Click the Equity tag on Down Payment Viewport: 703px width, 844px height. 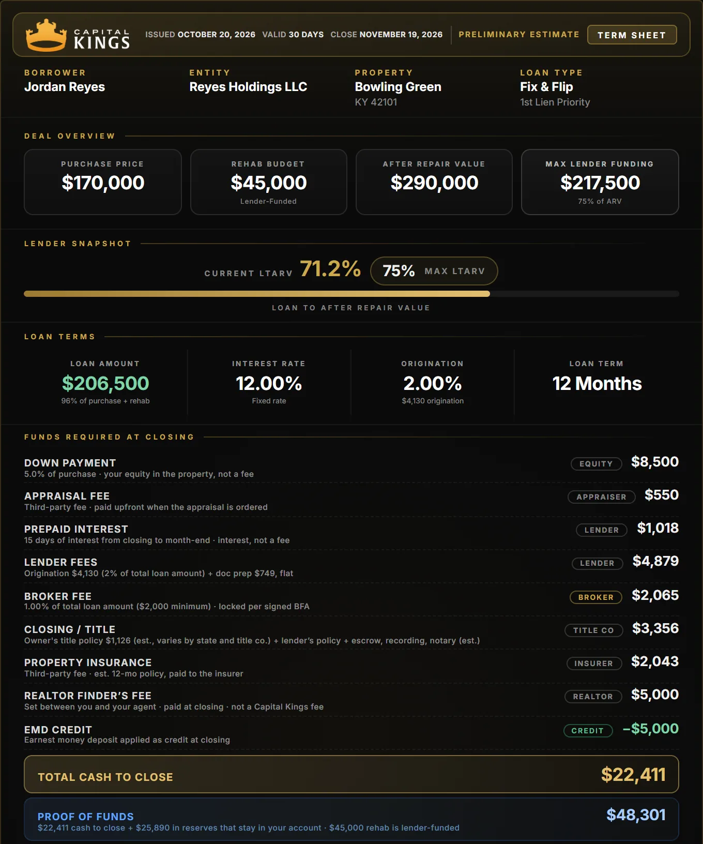pyautogui.click(x=596, y=464)
